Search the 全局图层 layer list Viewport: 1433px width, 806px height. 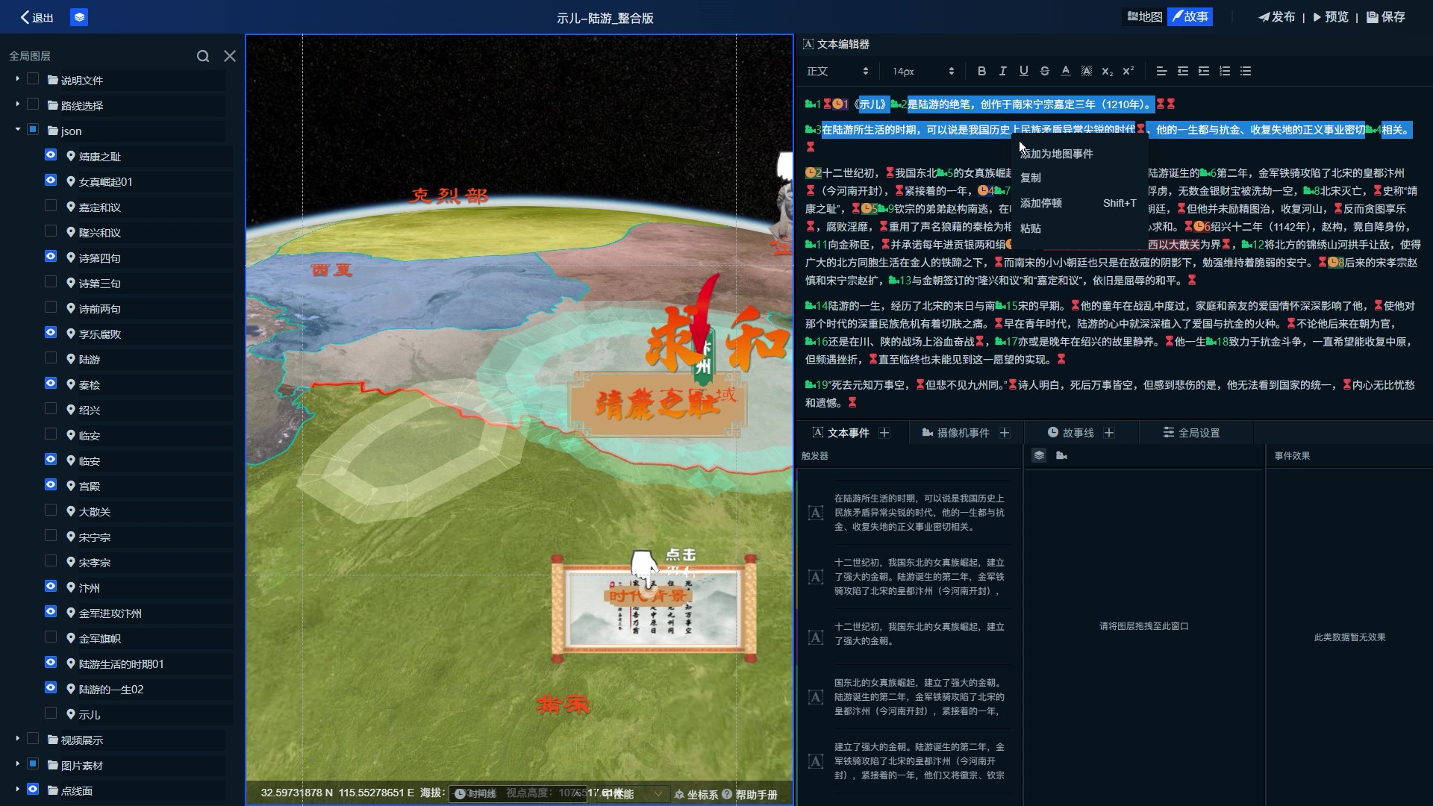tap(203, 56)
